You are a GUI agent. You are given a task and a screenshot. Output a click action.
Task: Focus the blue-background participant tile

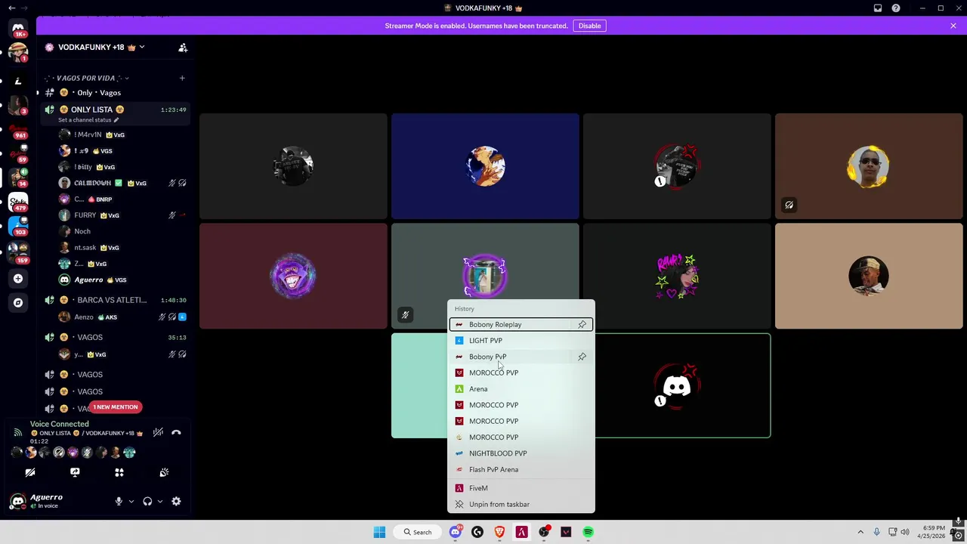click(x=485, y=166)
